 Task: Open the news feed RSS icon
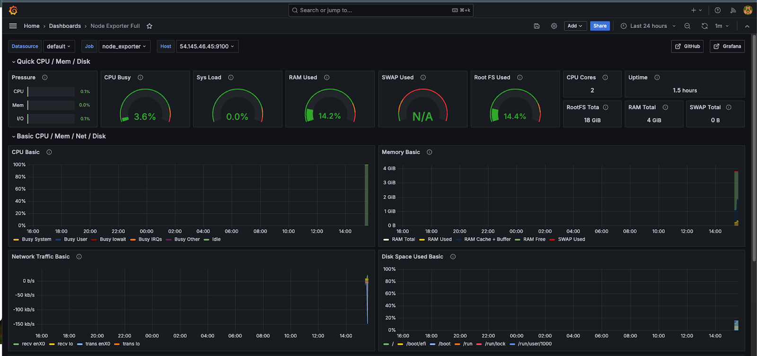[733, 10]
